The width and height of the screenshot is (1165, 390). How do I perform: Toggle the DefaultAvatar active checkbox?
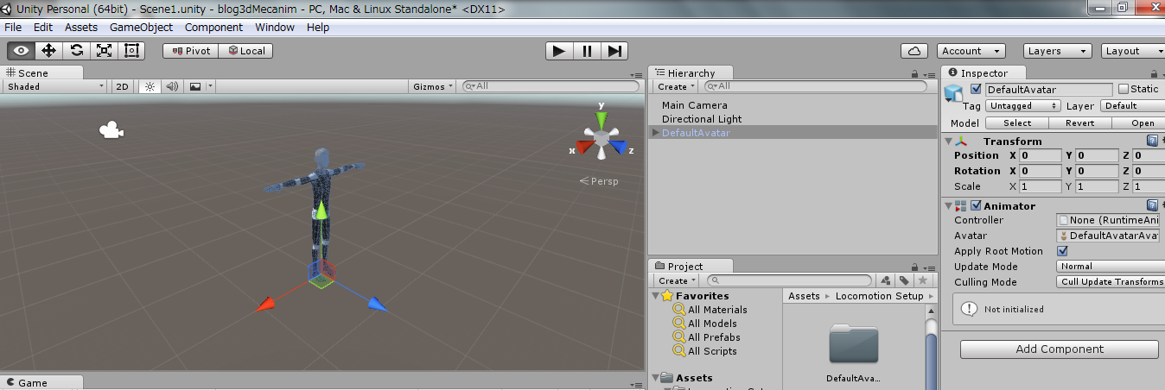[976, 89]
